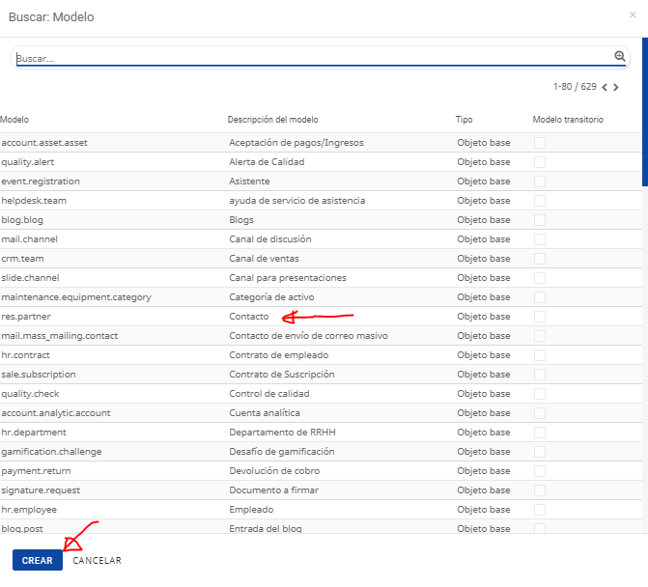Viewport: 648px width, 587px height.
Task: Toggle transitorio checkbox for hr.employee
Action: 539,510
